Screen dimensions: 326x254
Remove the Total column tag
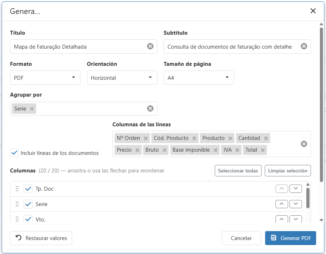pos(263,150)
